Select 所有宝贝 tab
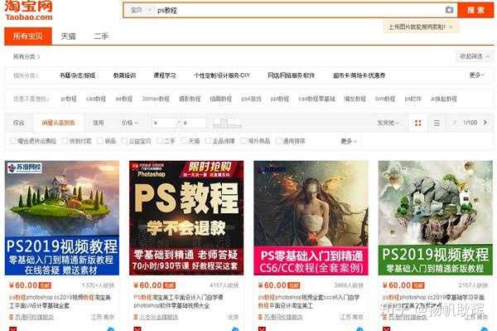Screen dimensions: 497x331 28,37
